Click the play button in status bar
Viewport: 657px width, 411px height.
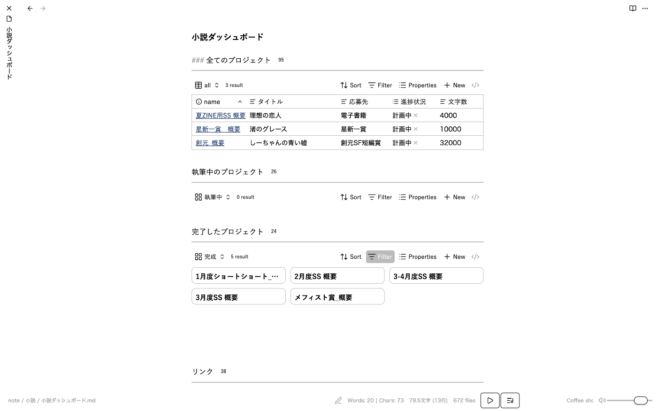(489, 400)
